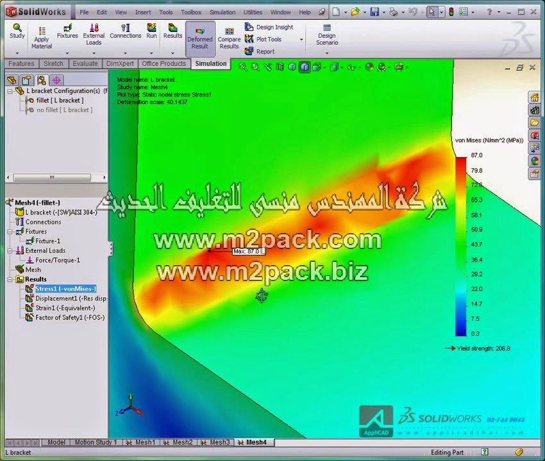Open SolidWorks Resources home icon in task pane
545x461 pixels.
(x=535, y=97)
